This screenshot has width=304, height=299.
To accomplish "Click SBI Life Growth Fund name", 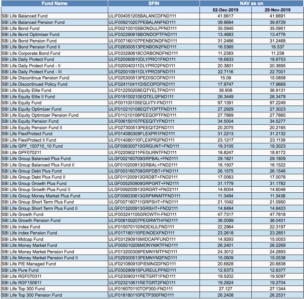I will click(23, 215).
